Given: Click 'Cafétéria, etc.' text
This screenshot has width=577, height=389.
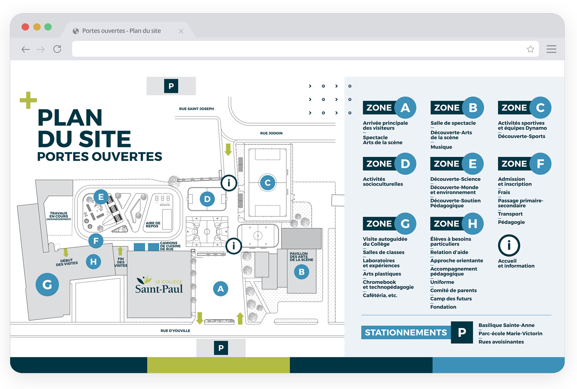Looking at the screenshot, I should point(380,295).
